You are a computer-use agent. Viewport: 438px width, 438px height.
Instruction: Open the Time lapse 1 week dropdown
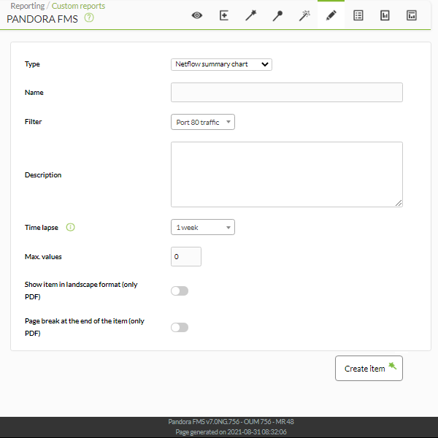[203, 227]
